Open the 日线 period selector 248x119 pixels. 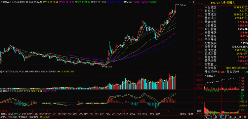199,110
